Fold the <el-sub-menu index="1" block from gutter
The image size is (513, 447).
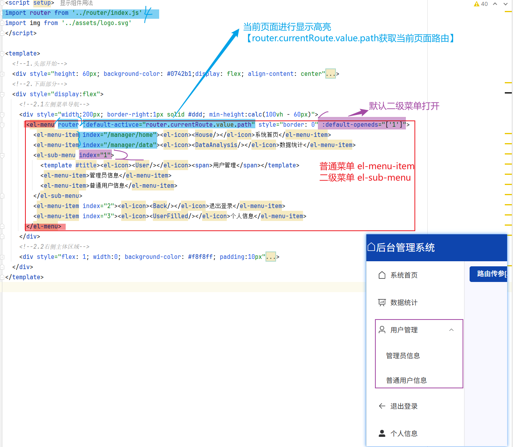2,155
